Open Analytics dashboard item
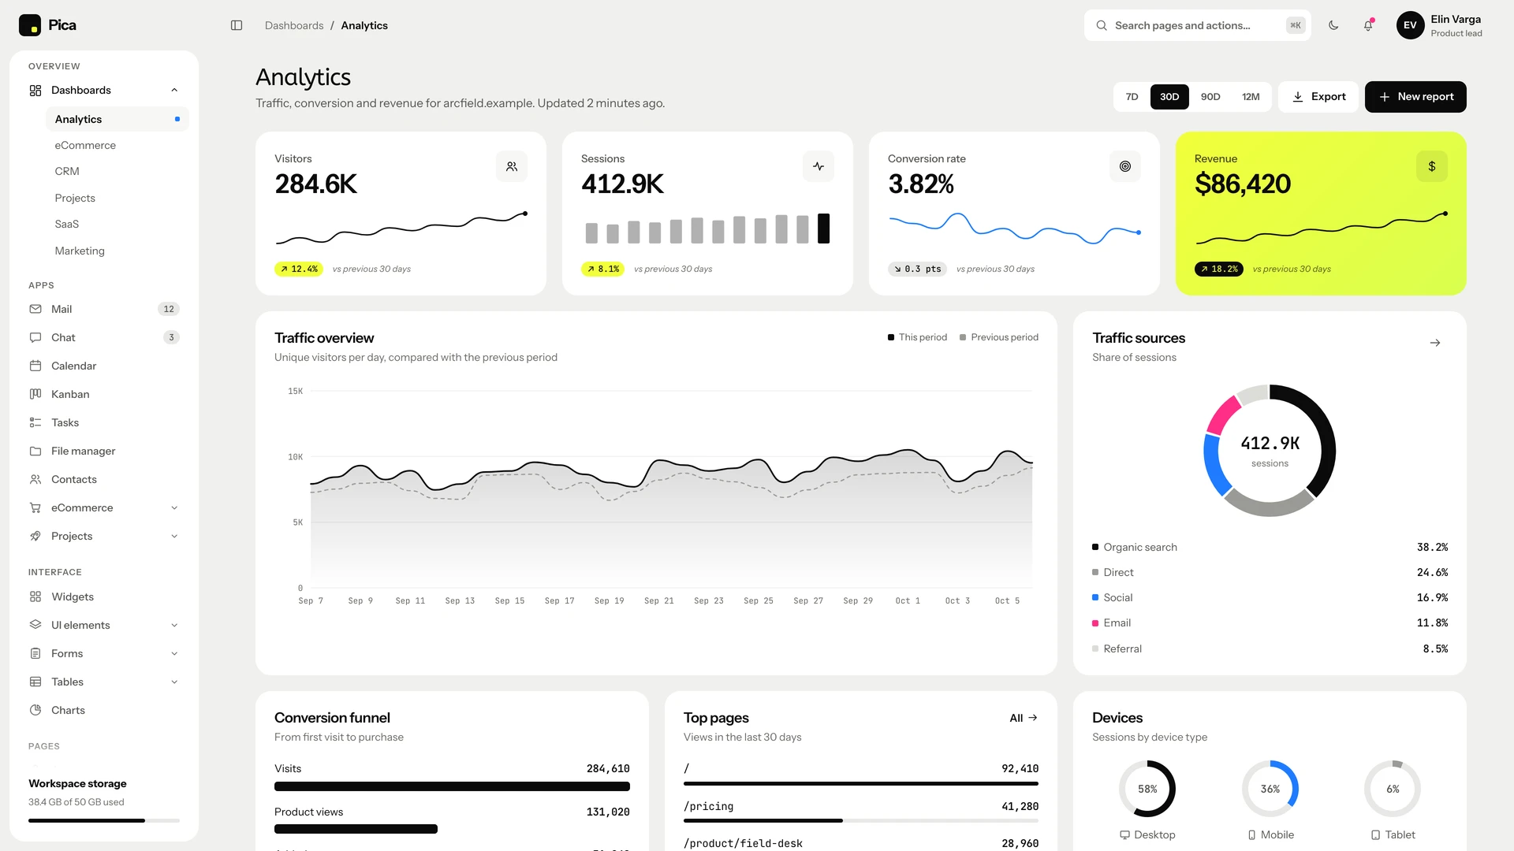 tap(117, 119)
